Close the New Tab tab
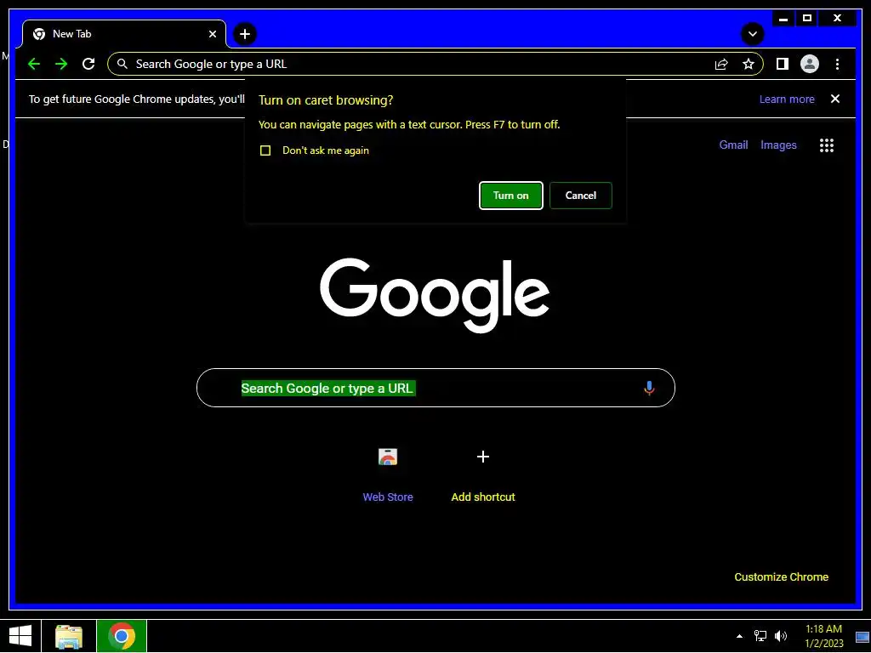The image size is (871, 653). click(x=212, y=34)
